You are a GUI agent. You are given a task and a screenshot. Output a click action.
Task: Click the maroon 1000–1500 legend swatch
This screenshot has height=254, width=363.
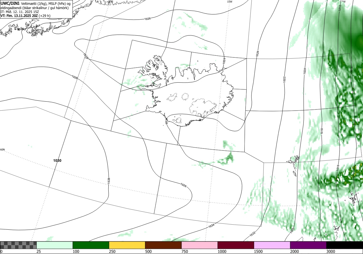(x=236, y=245)
